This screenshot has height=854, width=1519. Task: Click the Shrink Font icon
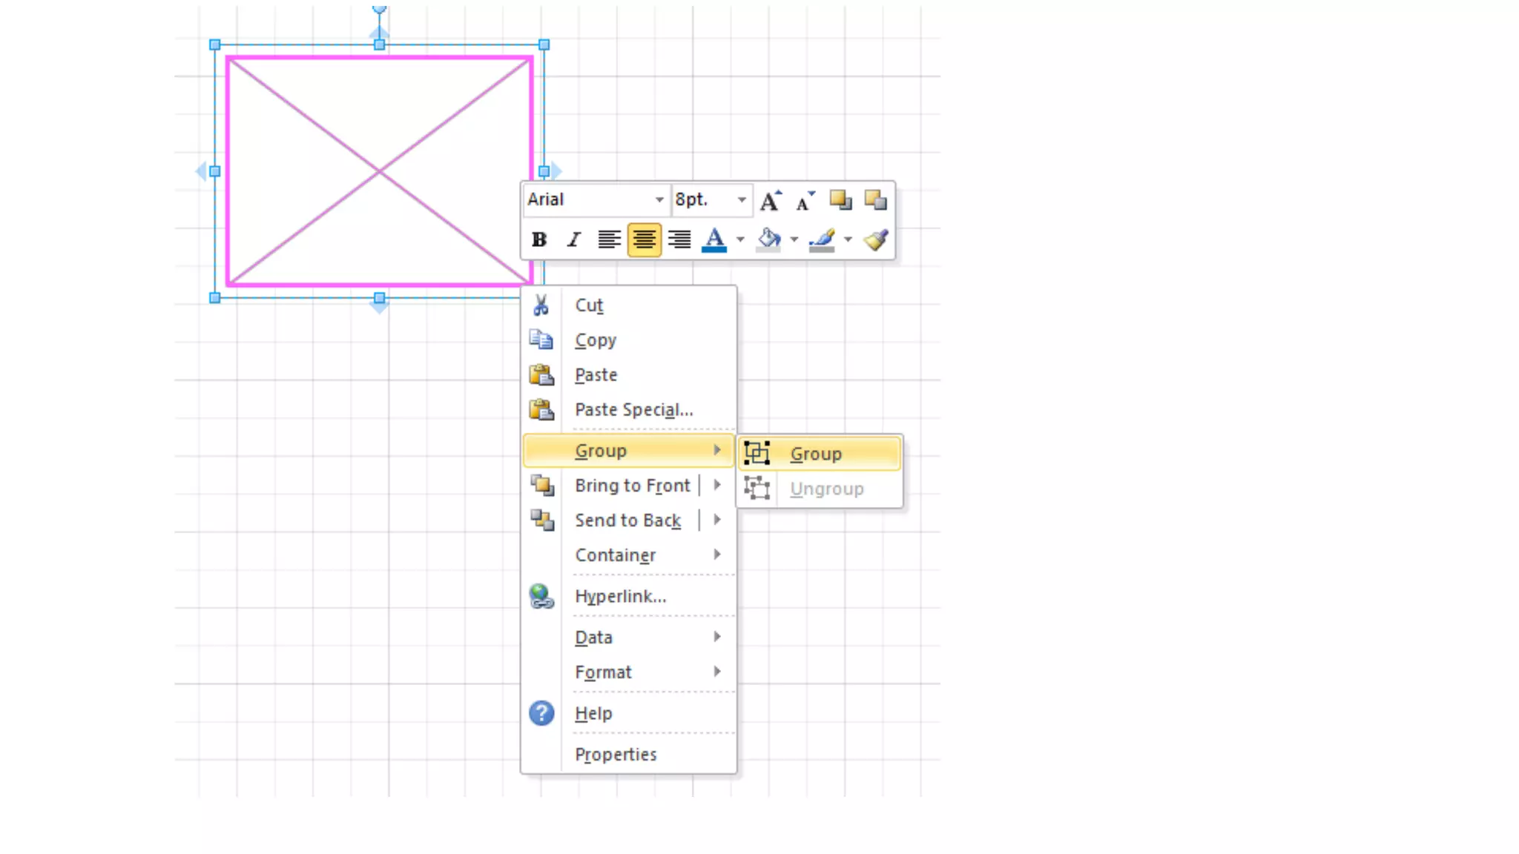[x=805, y=200]
